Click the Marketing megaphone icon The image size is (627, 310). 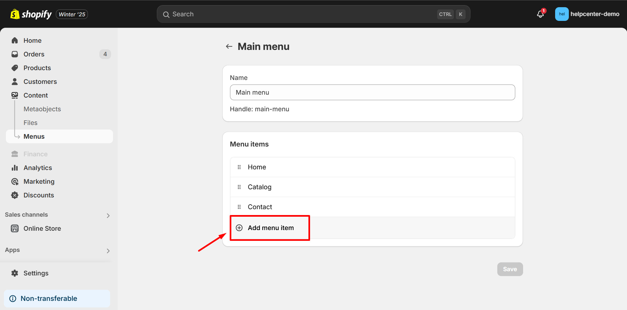click(15, 181)
